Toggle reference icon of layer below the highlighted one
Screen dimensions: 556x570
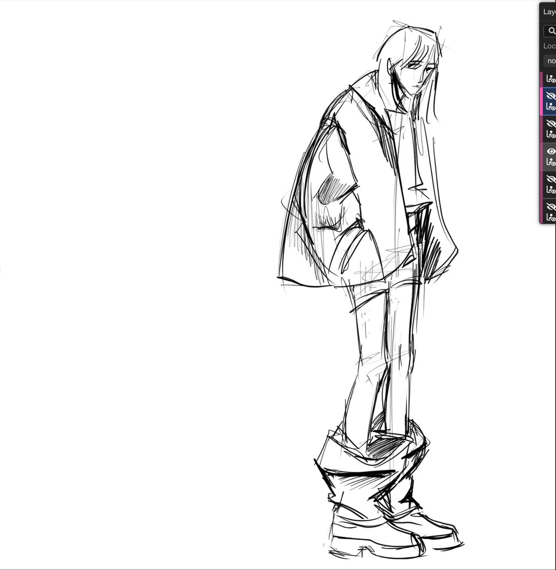pos(551,134)
